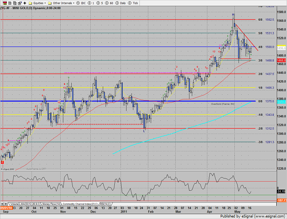Click the 1580.0 price axis label

282,12
